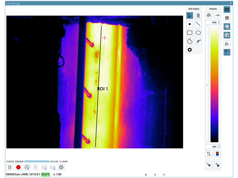Select the ellipse ROI tool
This screenshot has width=238, height=178.
198,32
